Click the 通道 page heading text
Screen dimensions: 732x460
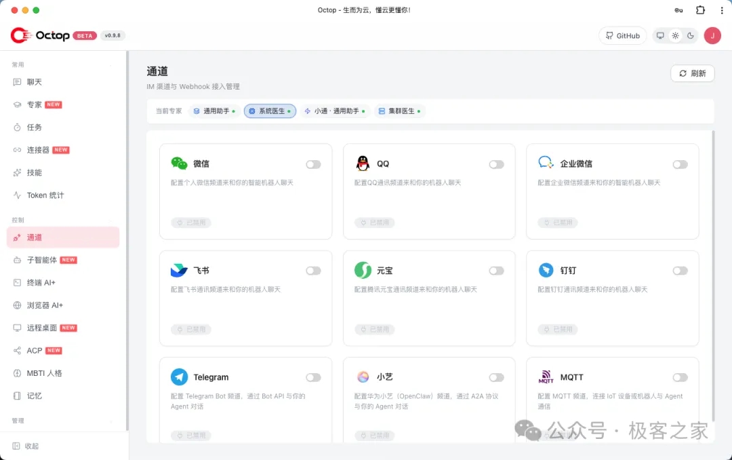(157, 71)
